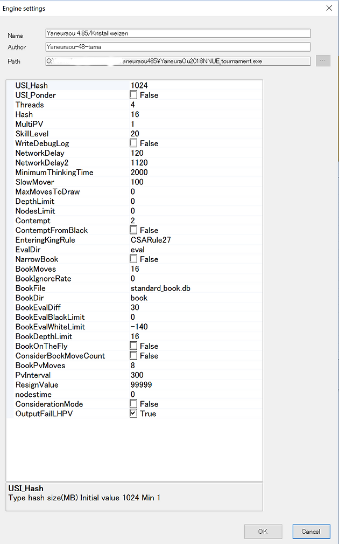
Task: Select the USI_Hash property label
Action: 32,85
